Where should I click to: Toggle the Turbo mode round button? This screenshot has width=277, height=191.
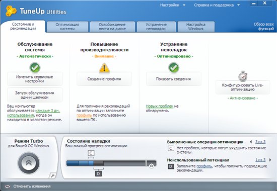click(x=29, y=163)
